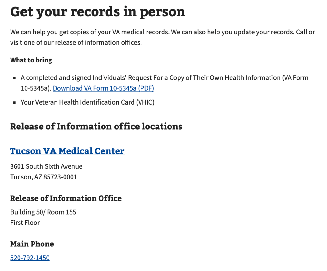Click the 'What to bring' subheading
327x271 pixels.
(31, 60)
